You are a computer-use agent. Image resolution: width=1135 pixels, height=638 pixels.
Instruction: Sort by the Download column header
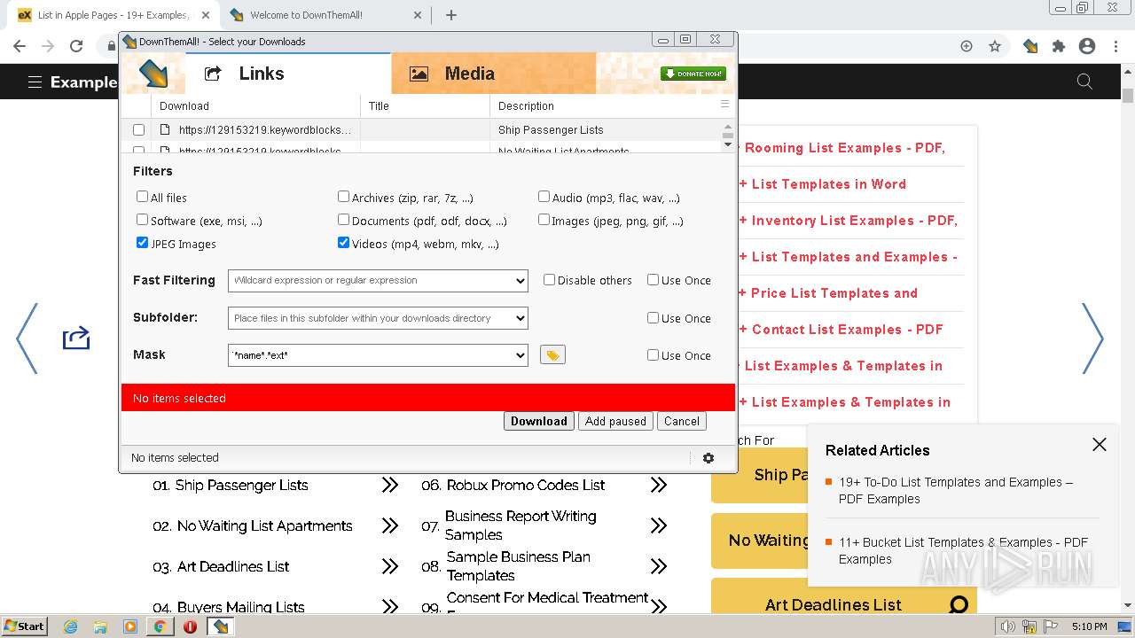coord(255,105)
